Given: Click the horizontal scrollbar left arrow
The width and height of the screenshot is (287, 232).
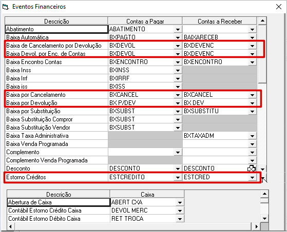Looking at the screenshot, I should pyautogui.click(x=10, y=226).
